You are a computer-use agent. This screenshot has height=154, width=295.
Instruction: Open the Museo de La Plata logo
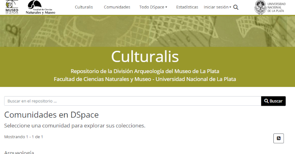pyautogui.click(x=12, y=7)
